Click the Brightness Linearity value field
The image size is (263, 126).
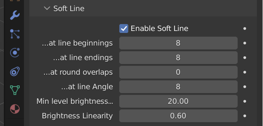(178, 116)
